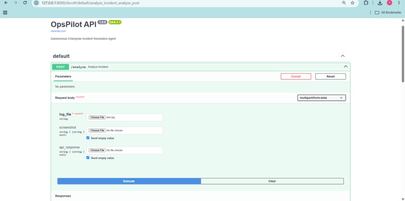Click the /analyze endpoint path
This screenshot has height=201, width=405.
(x=78, y=67)
